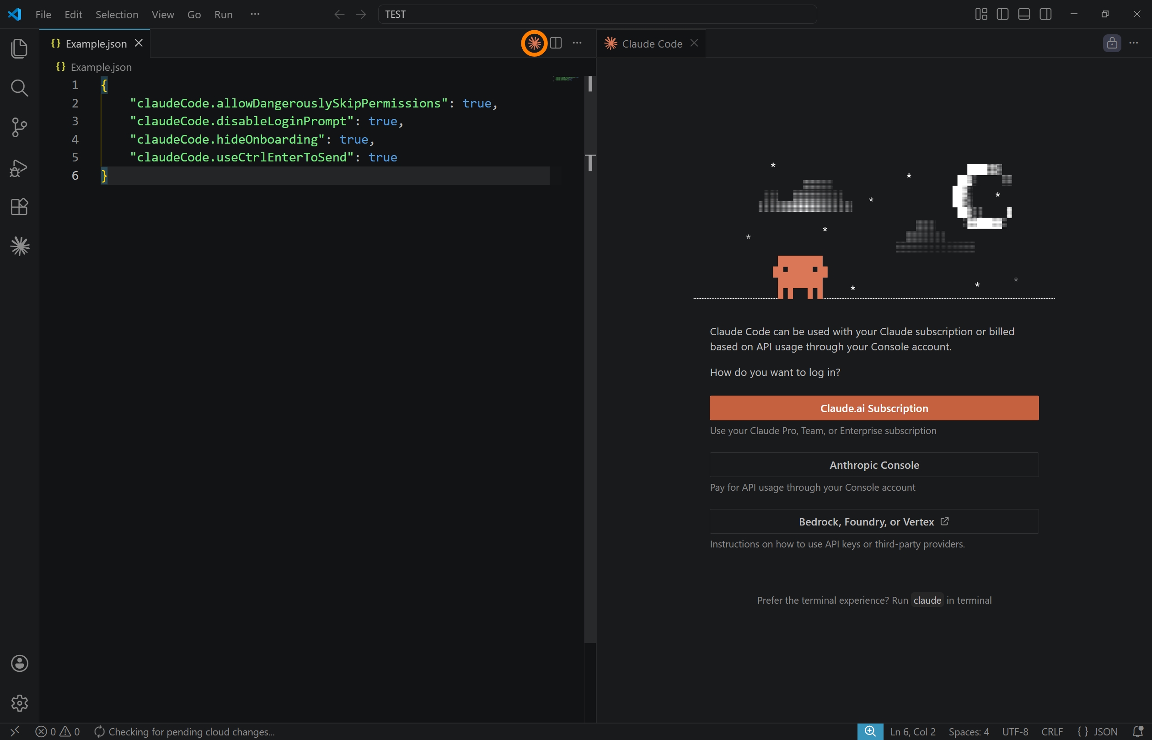1152x740 pixels.
Task: Expand the overflow menu with more menus
Action: 255,15
